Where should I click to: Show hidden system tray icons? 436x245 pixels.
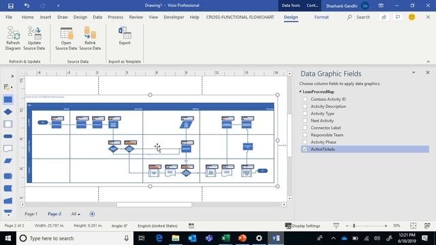pyautogui.click(x=333, y=238)
